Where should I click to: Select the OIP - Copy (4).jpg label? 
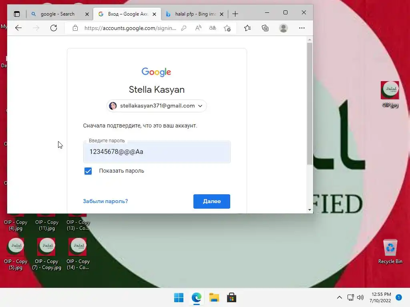[x=16, y=225]
